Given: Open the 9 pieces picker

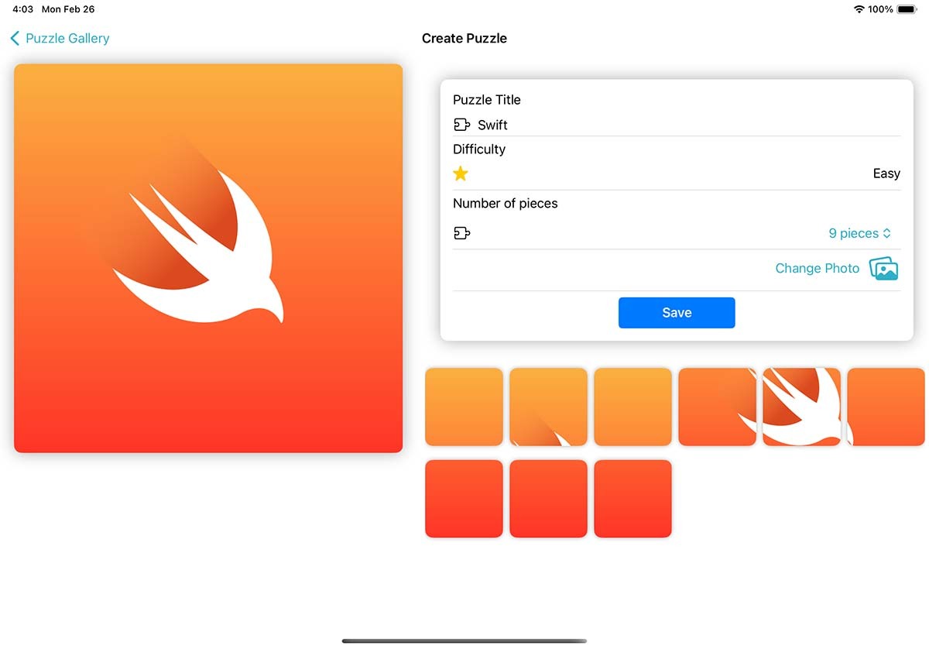Looking at the screenshot, I should pyautogui.click(x=859, y=233).
